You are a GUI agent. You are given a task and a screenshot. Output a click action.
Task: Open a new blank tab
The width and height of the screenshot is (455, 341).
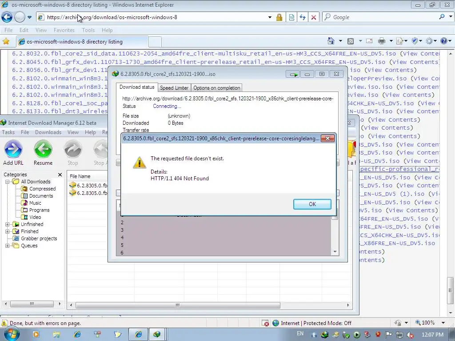[155, 42]
